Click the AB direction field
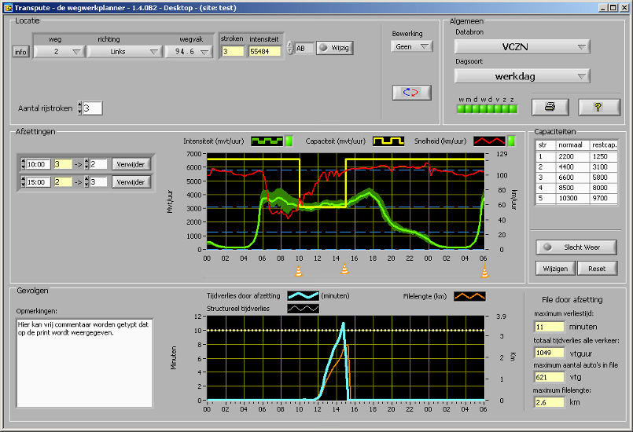The height and width of the screenshot is (432, 633). [x=304, y=49]
